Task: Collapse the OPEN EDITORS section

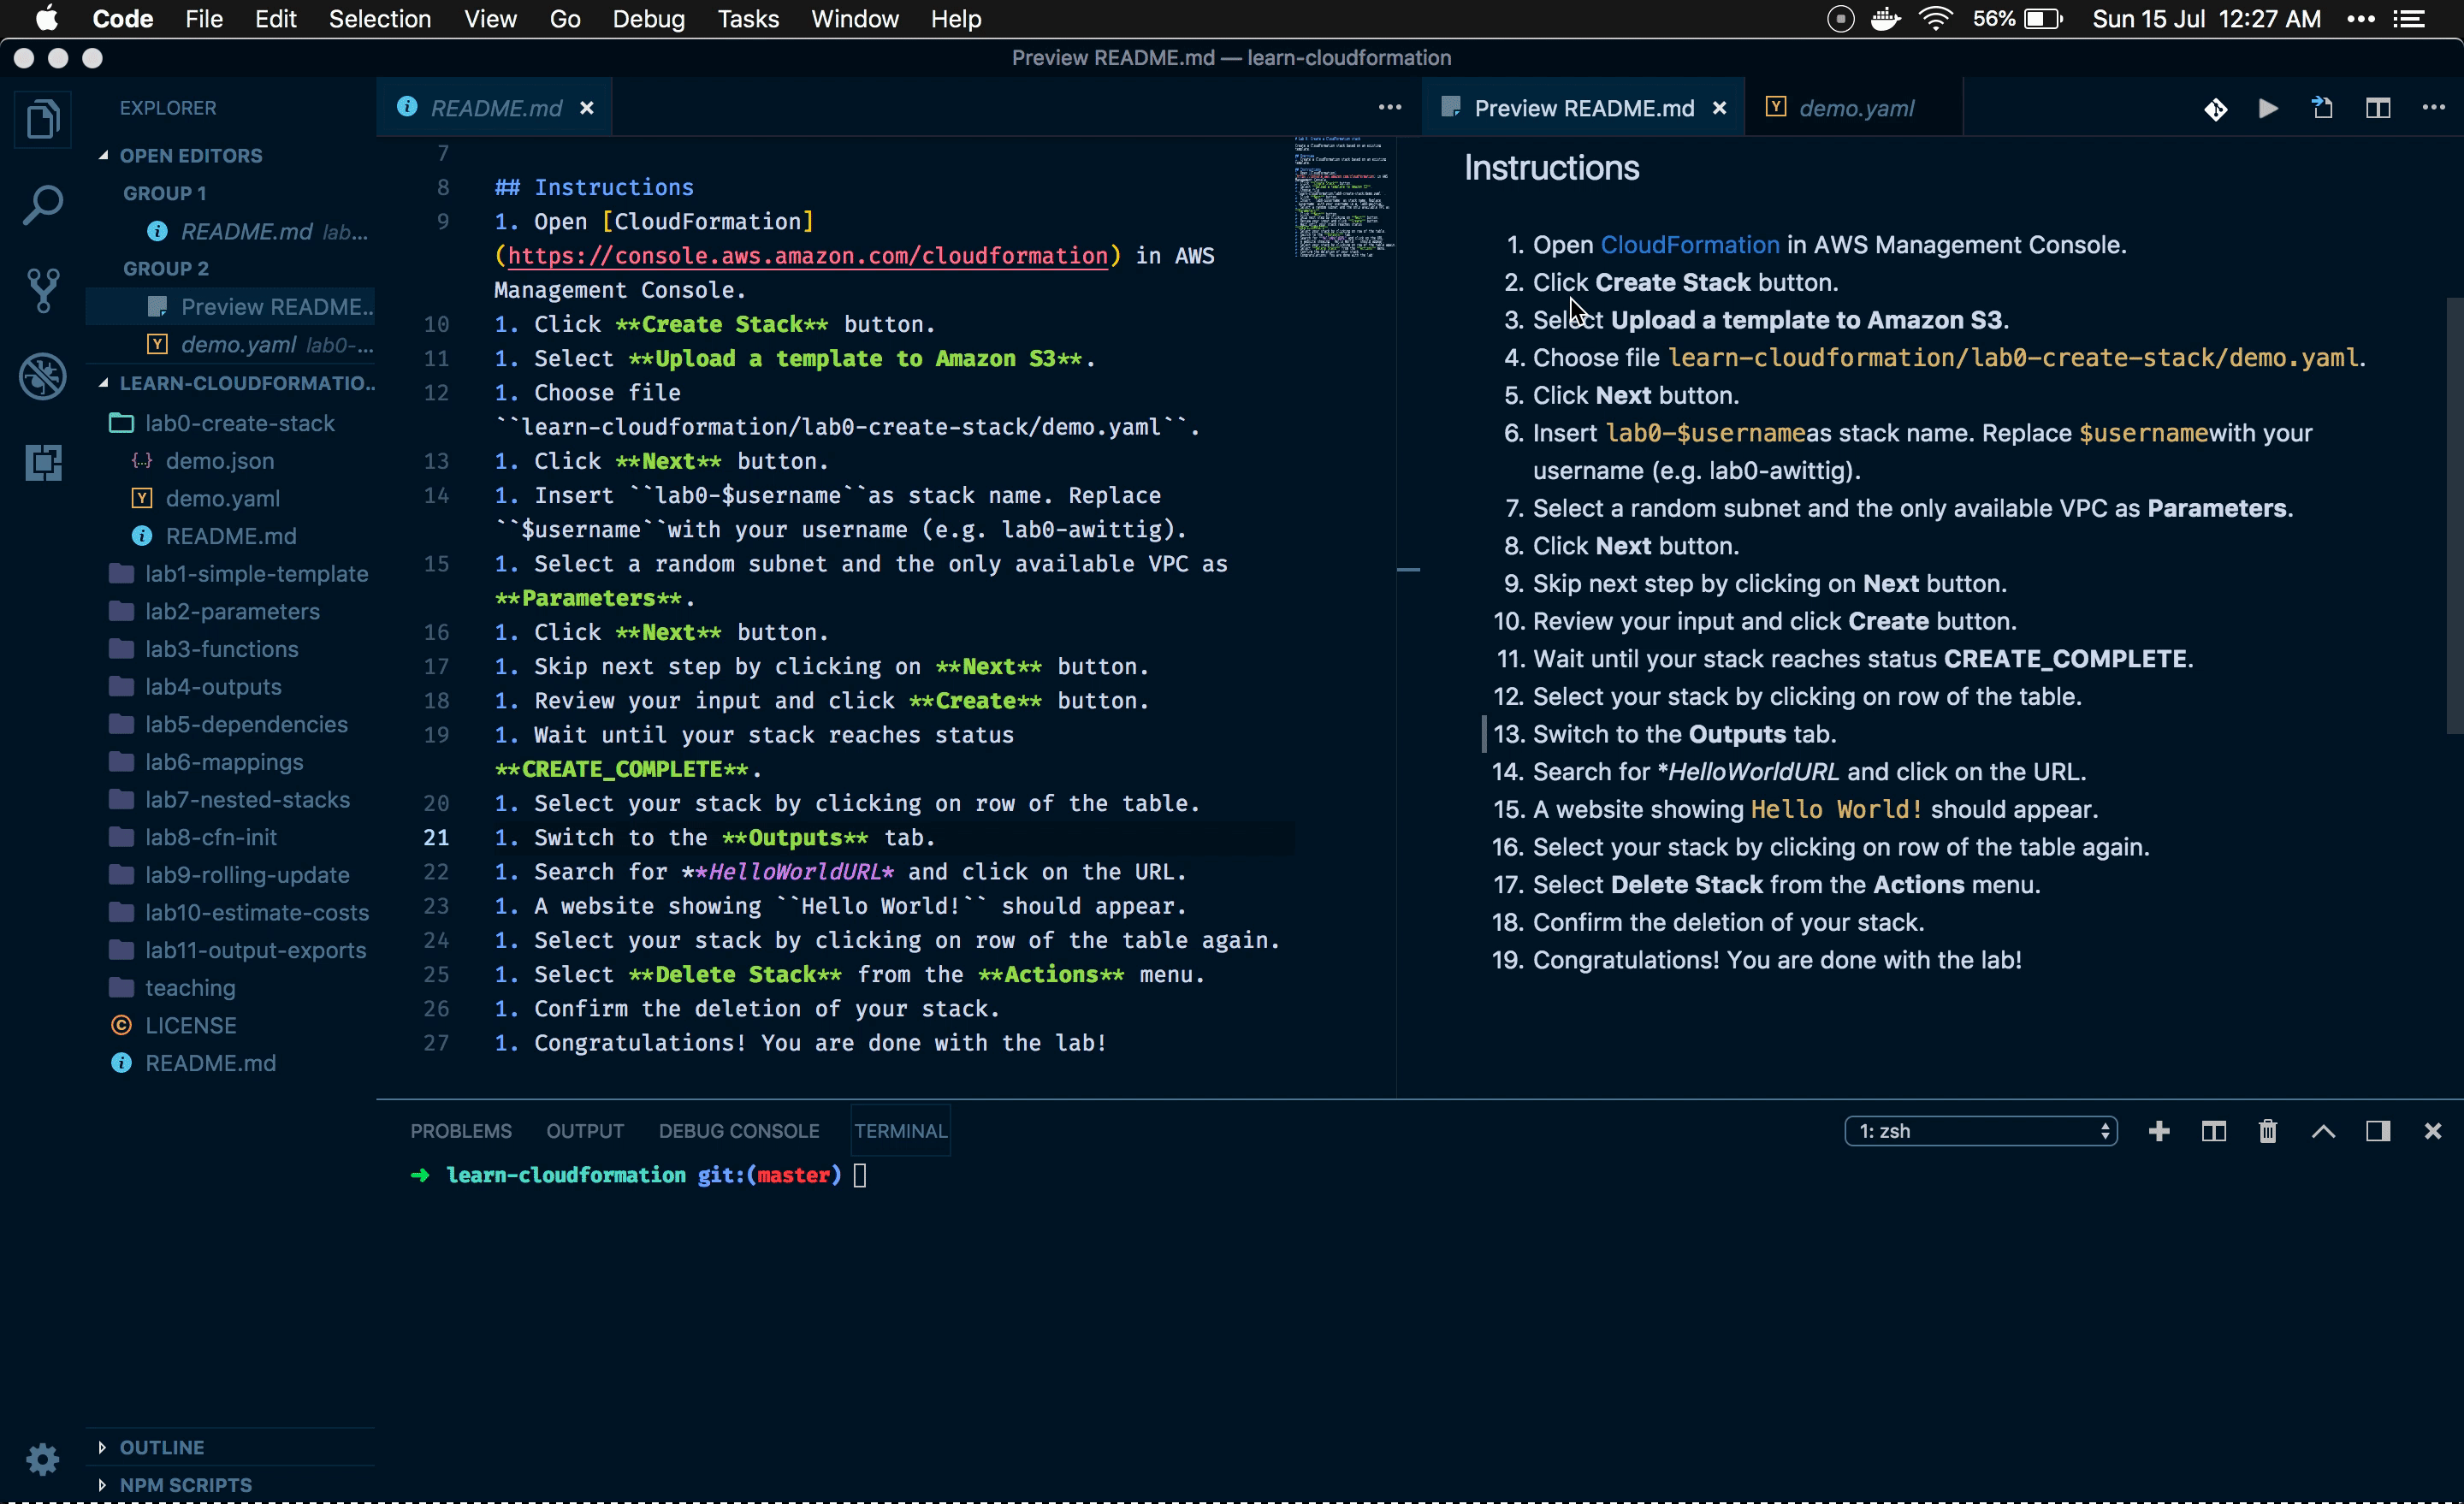Action: coord(190,155)
